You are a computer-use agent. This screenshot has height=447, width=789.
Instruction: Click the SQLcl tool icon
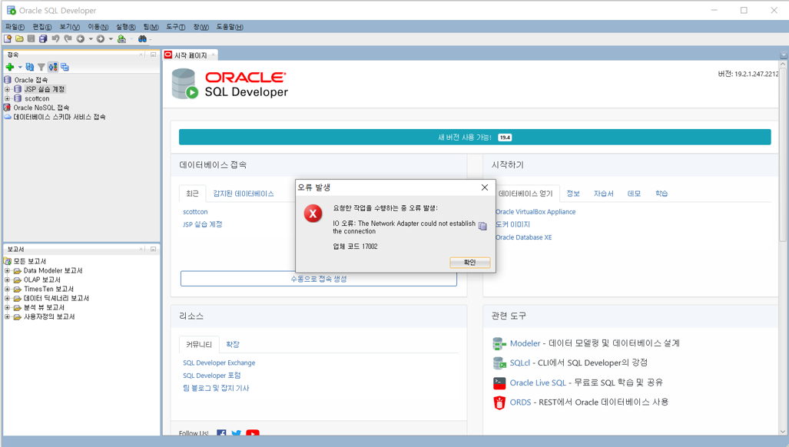[499, 363]
